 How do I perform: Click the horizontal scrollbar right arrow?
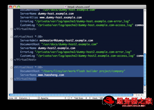[x=141, y=95]
